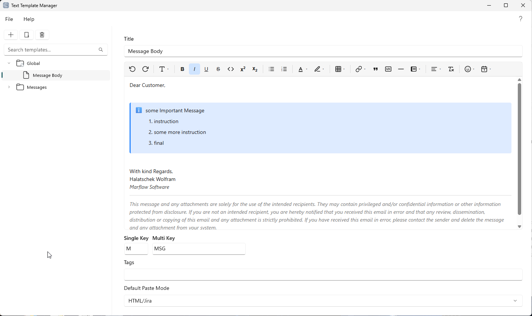Toggle italic formatting
Viewport: 532px width, 316px height.
195,69
